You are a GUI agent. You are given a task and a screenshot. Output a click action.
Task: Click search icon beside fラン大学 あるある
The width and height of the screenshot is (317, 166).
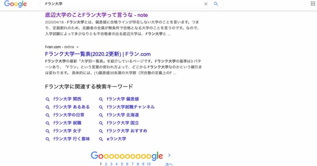pyautogui.click(x=48, y=107)
